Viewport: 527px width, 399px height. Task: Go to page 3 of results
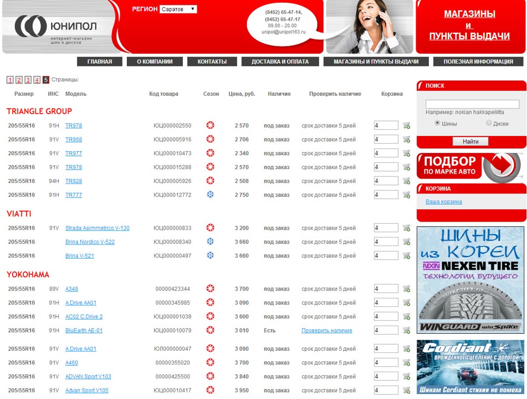28,80
